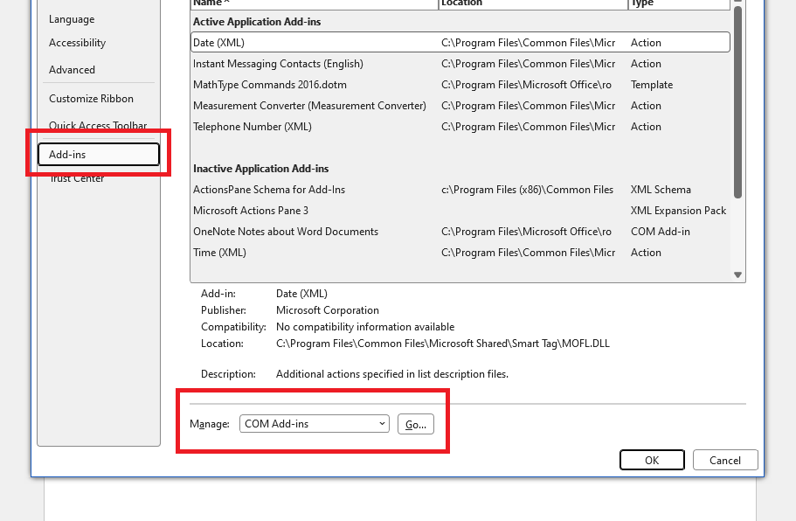This screenshot has width=796, height=521.
Task: Click the add-in description text
Action: (x=392, y=374)
